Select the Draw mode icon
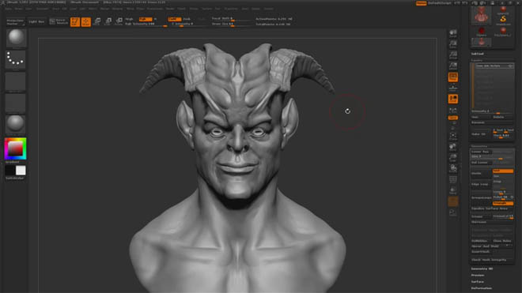The height and width of the screenshot is (293, 522). 86,22
